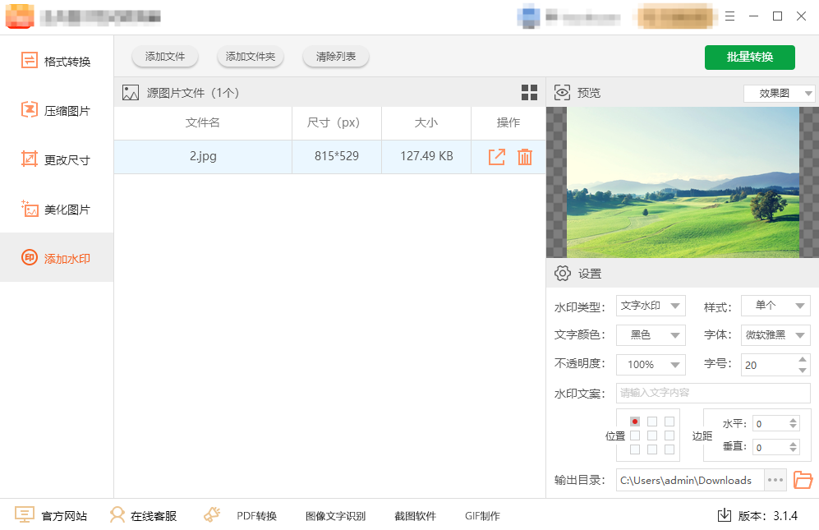Open GIF制作 link
Image resolution: width=819 pixels, height=530 pixels.
(x=482, y=516)
